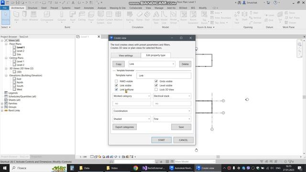Select the Window tool in the ribbon
This screenshot has height=172, width=306.
click(x=33, y=16)
